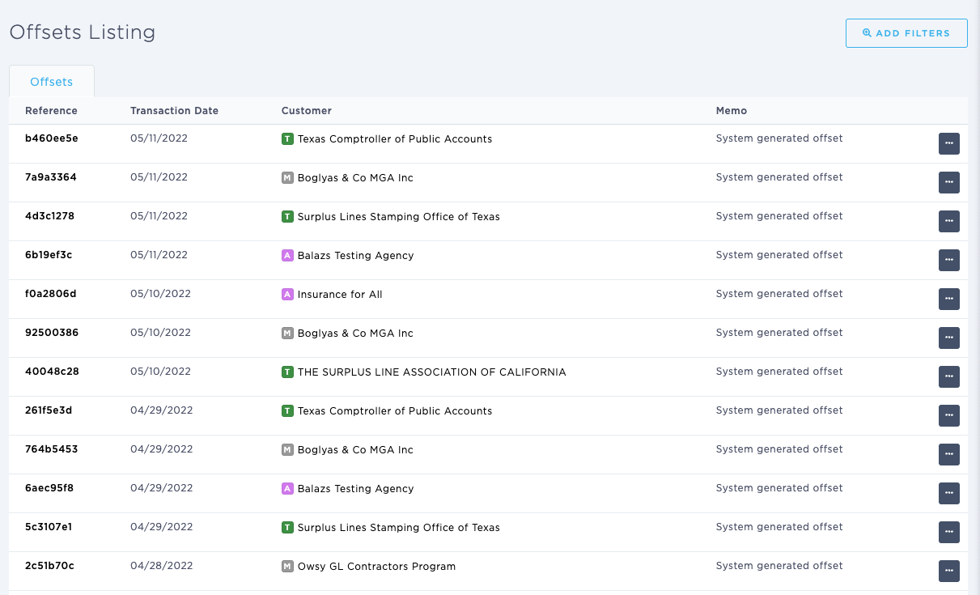Click the Reference column header
The height and width of the screenshot is (595, 980).
click(x=49, y=111)
